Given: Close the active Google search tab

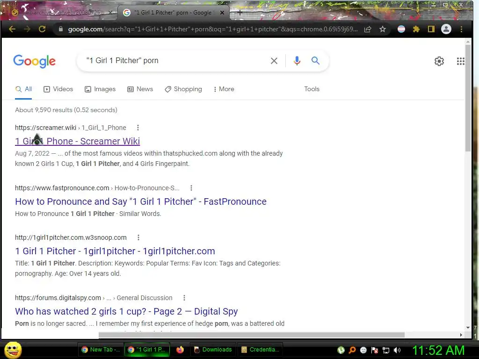Looking at the screenshot, I should [x=222, y=13].
